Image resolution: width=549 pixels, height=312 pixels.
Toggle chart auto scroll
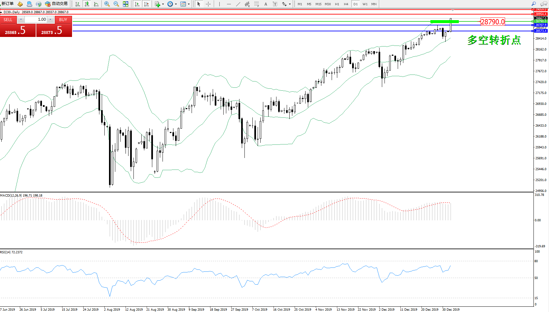click(137, 4)
